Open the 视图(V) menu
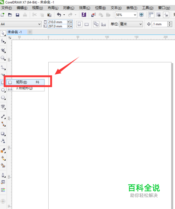Screen dimensions: 175x209 click(x=37, y=8)
